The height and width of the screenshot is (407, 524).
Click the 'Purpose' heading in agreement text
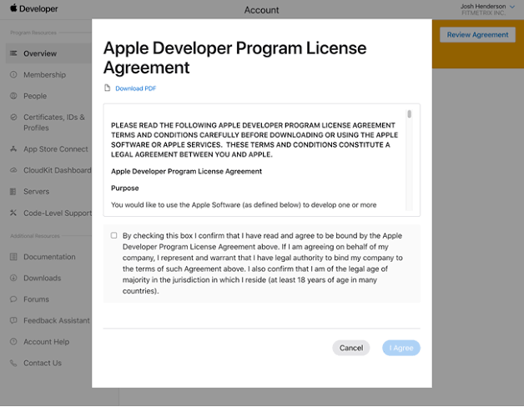coord(124,188)
